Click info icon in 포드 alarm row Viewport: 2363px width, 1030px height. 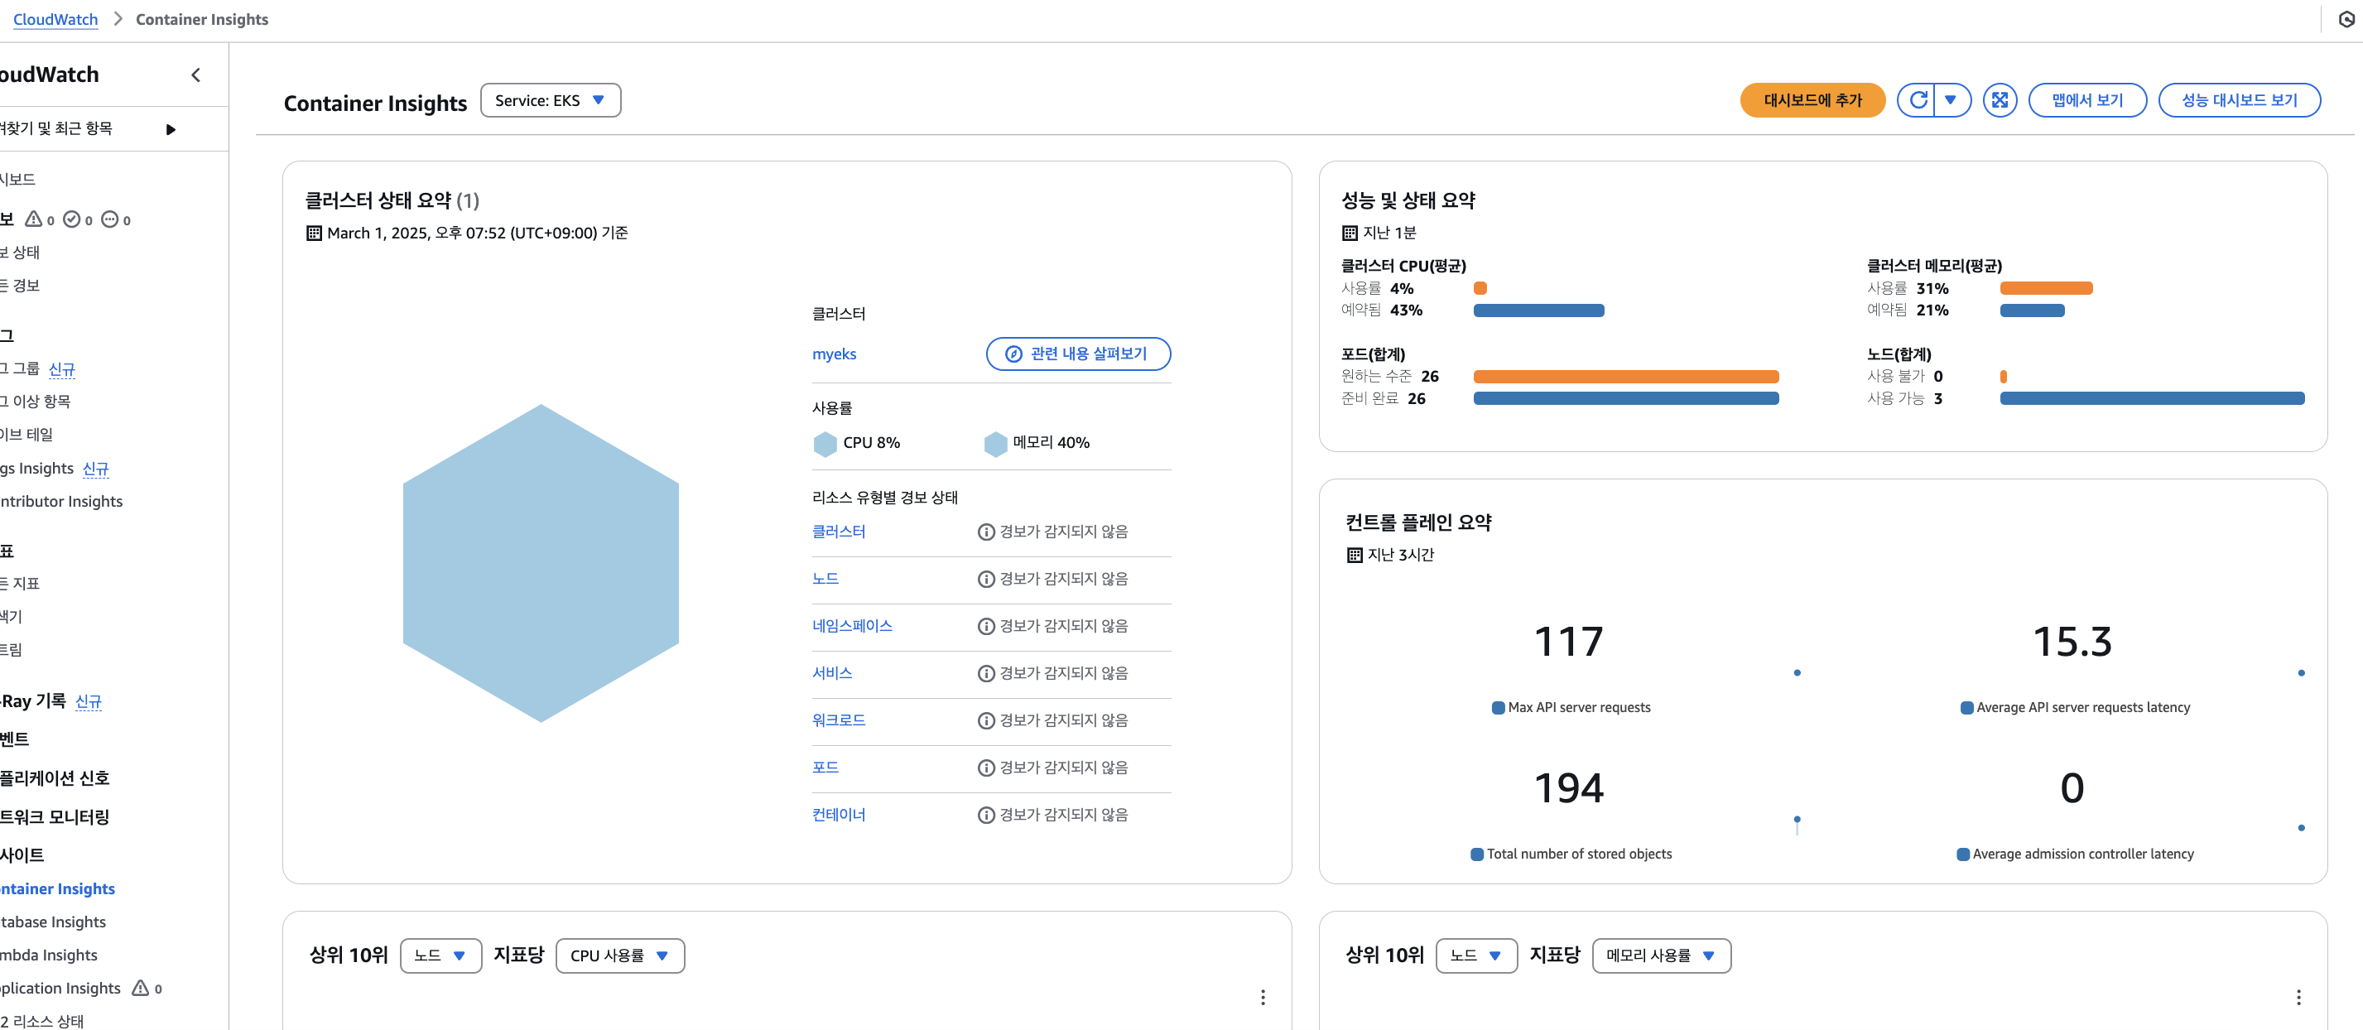click(986, 768)
